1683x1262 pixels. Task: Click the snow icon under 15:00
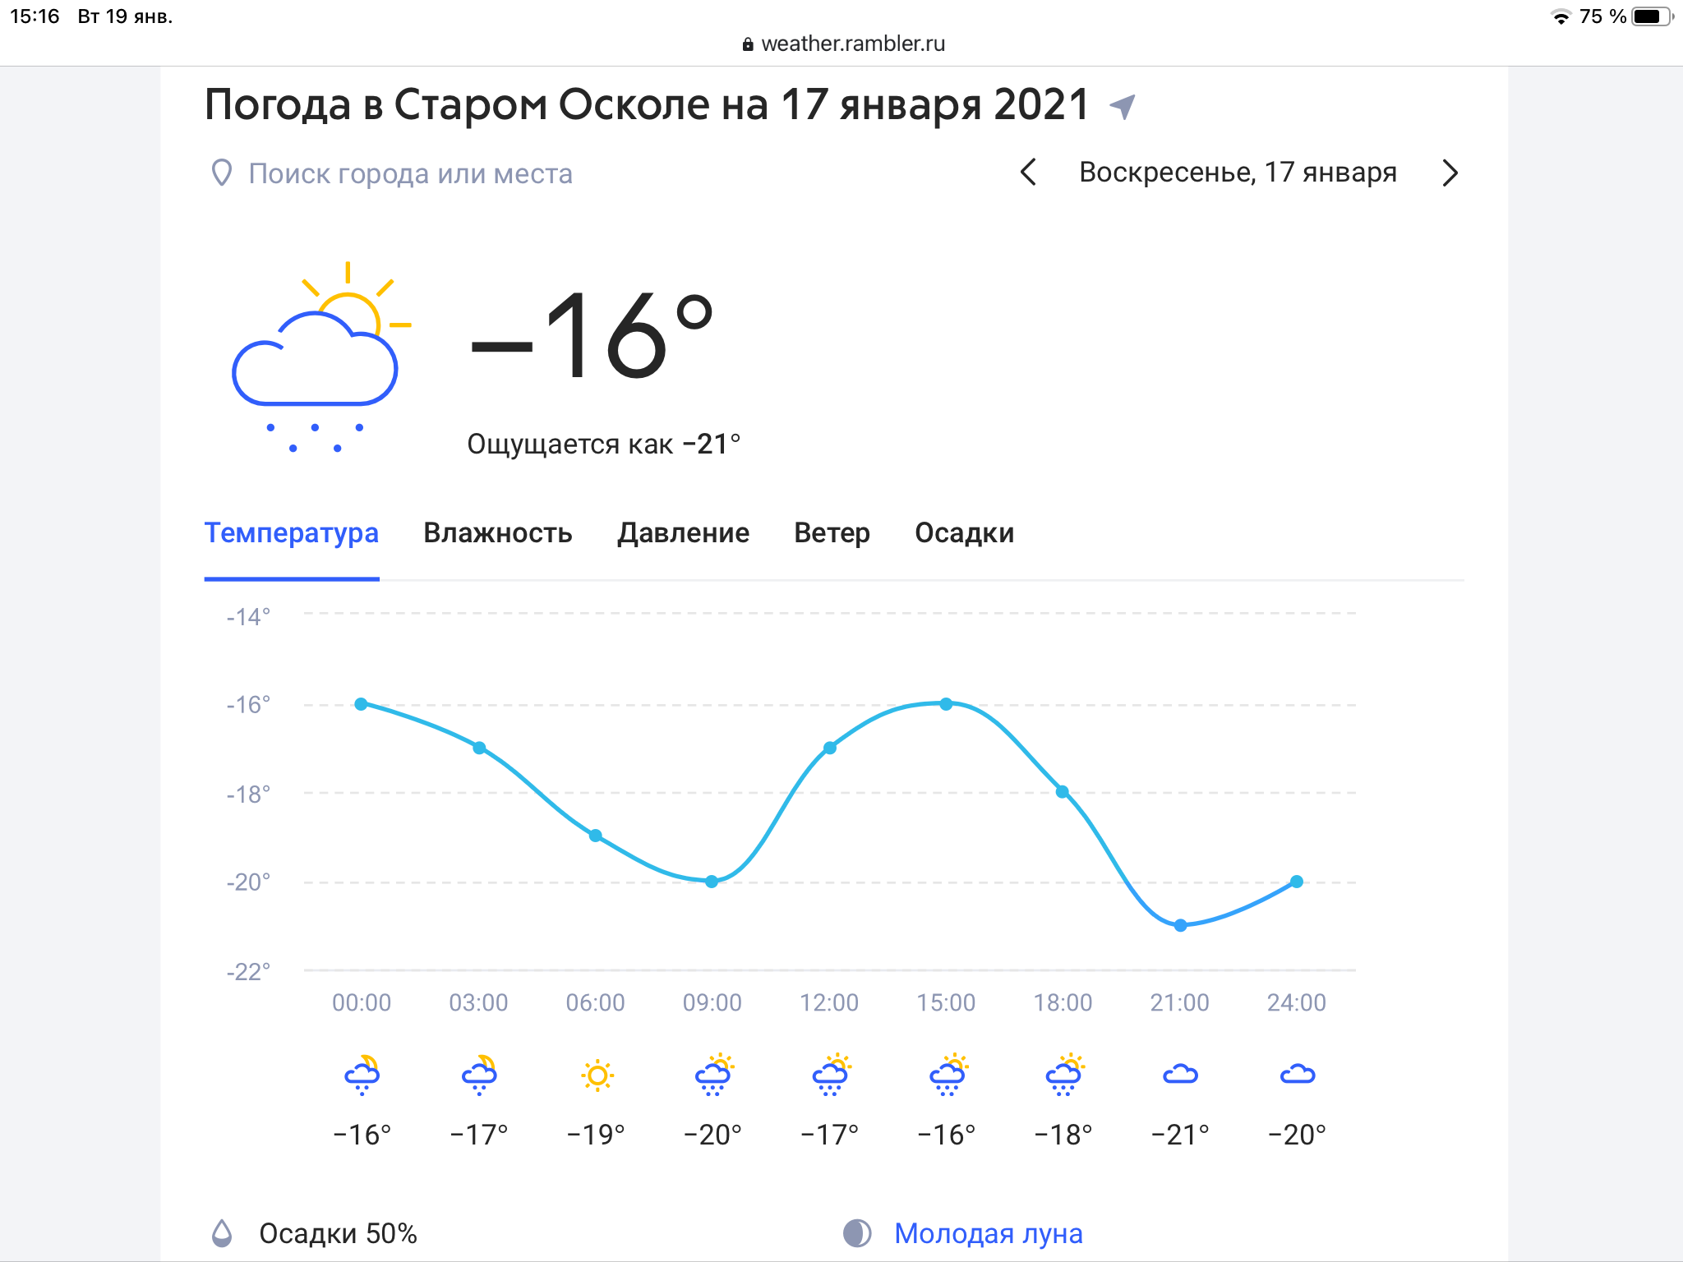coord(947,1075)
